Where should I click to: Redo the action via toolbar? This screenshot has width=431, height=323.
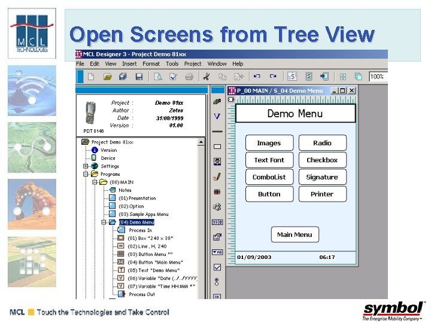[273, 76]
